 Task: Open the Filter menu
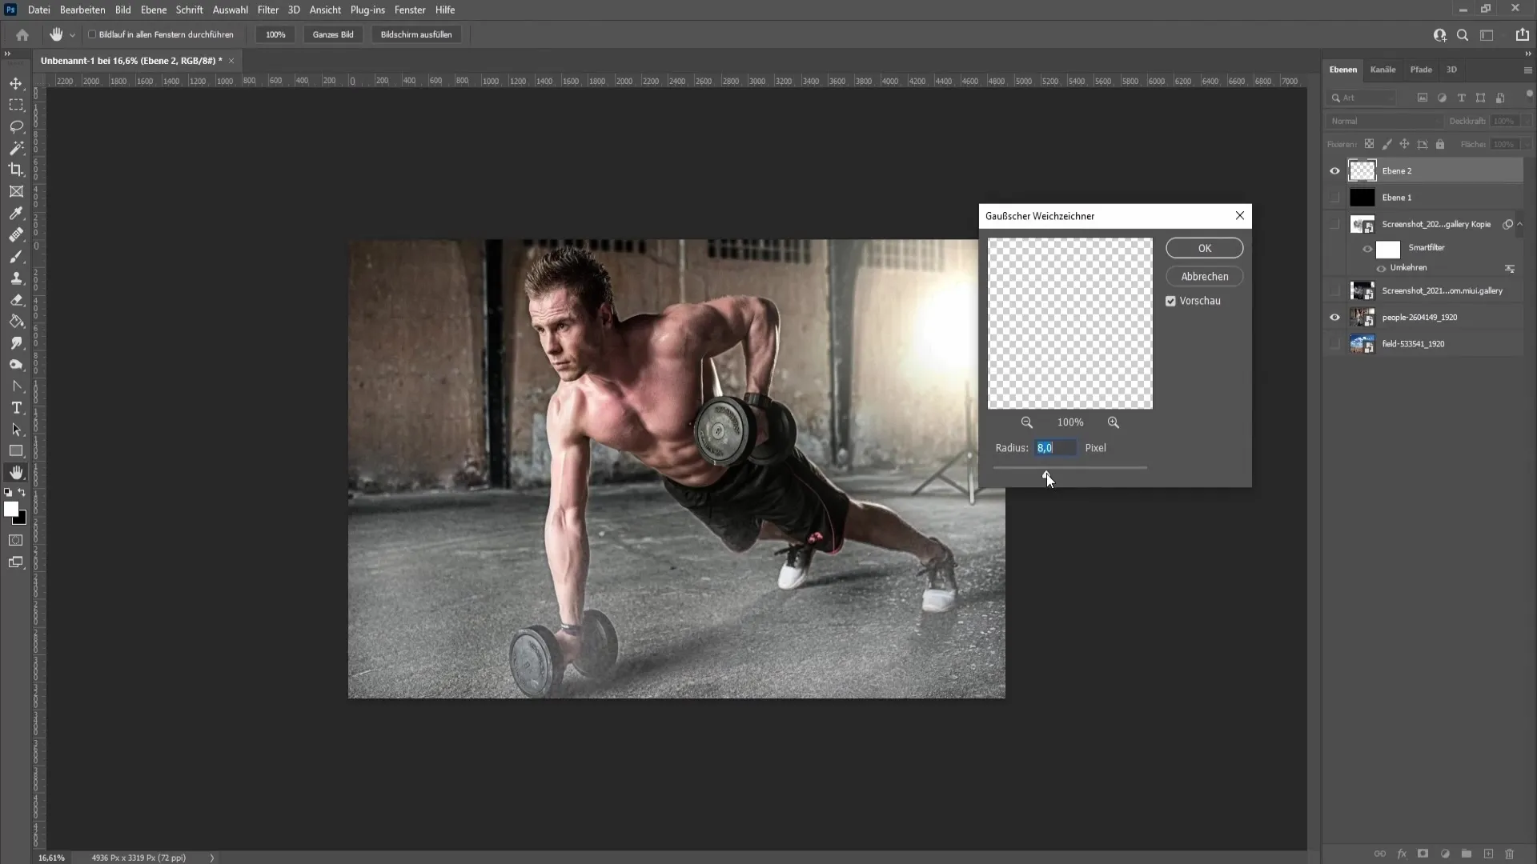(x=268, y=10)
